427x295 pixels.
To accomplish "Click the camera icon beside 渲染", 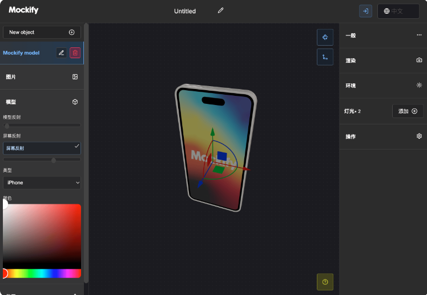I will point(419,60).
